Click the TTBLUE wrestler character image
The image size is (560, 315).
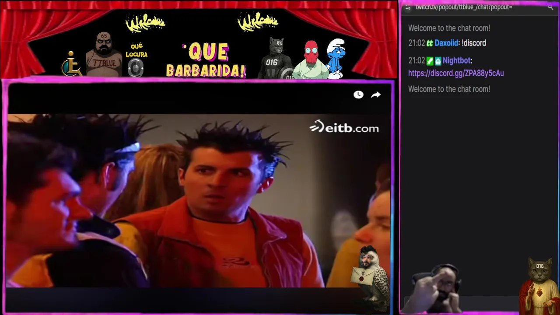(104, 55)
